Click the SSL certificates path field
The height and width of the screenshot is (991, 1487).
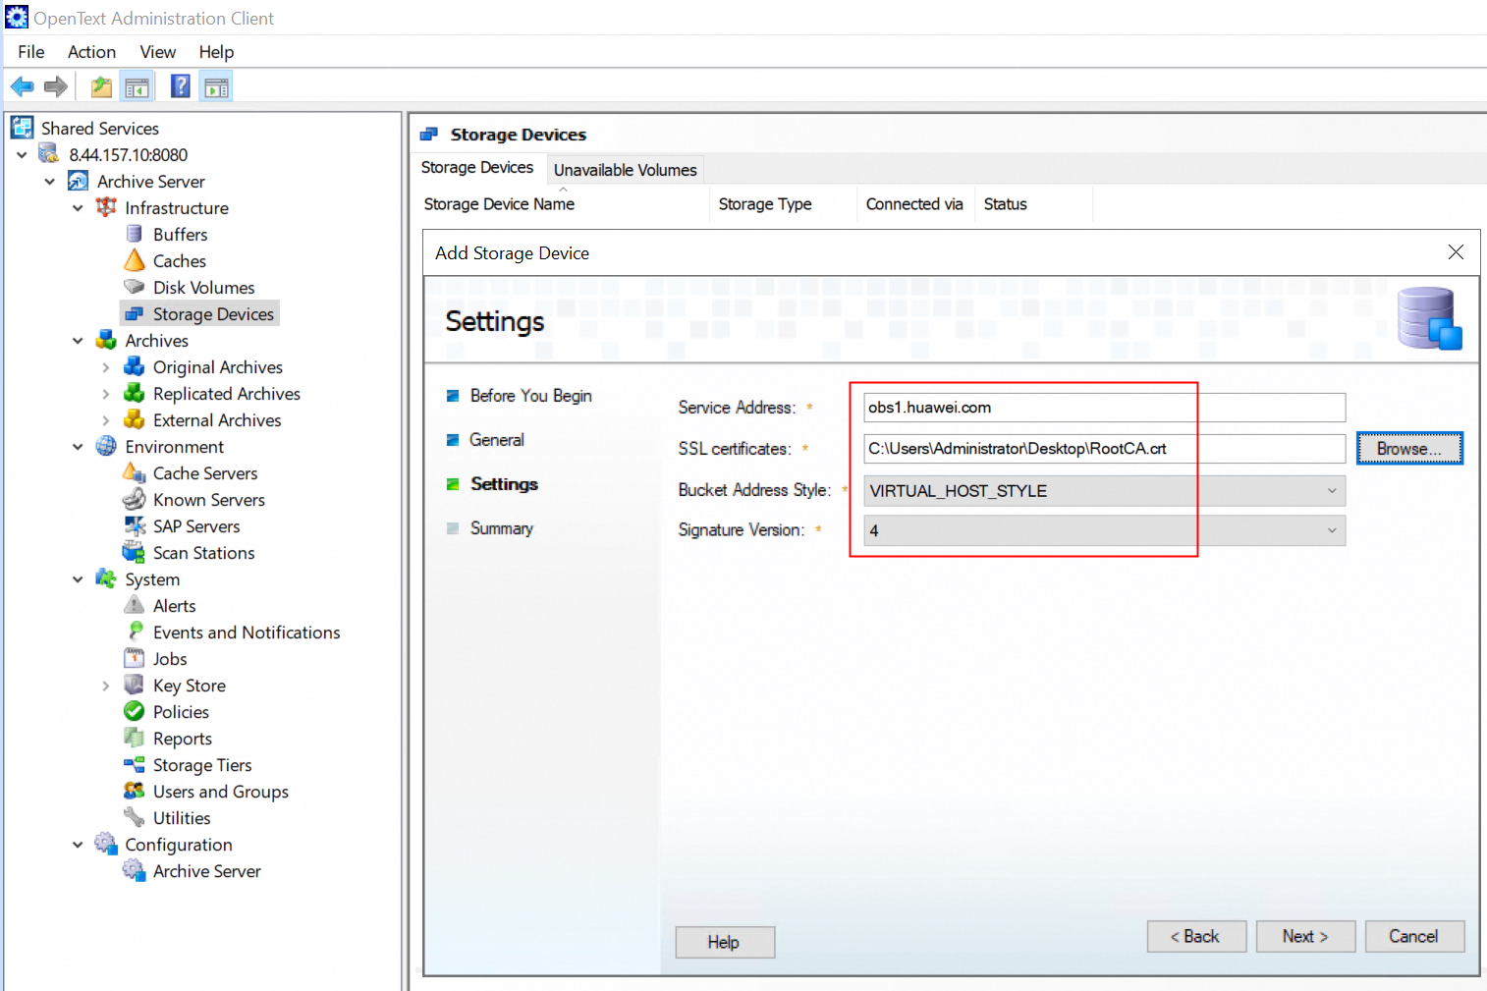pos(1105,449)
